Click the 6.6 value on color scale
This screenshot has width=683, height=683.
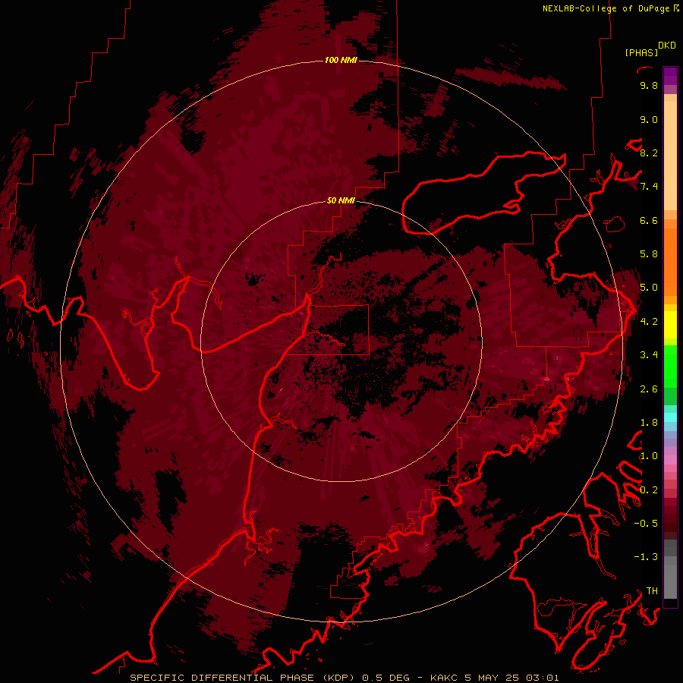[649, 220]
